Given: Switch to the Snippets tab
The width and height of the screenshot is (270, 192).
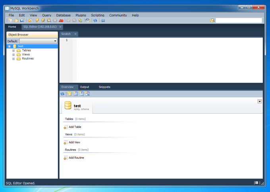Looking at the screenshot, I should 104,87.
